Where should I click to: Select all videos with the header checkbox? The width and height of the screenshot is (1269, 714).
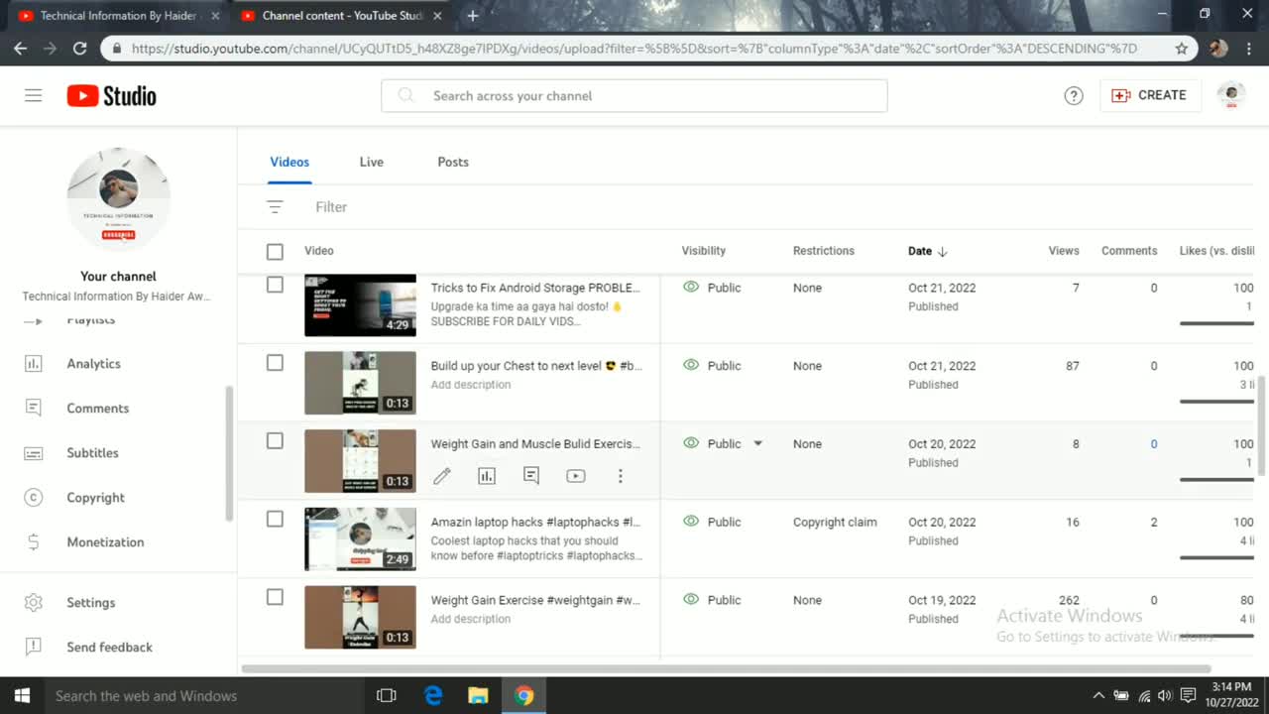275,252
